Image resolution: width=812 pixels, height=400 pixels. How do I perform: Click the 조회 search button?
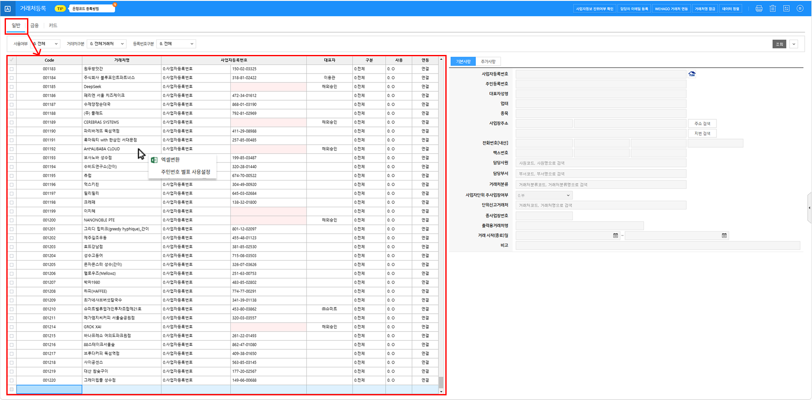point(779,44)
